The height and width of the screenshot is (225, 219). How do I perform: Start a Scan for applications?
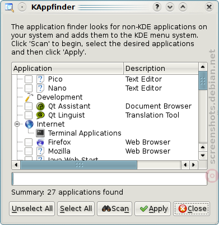[115, 209]
